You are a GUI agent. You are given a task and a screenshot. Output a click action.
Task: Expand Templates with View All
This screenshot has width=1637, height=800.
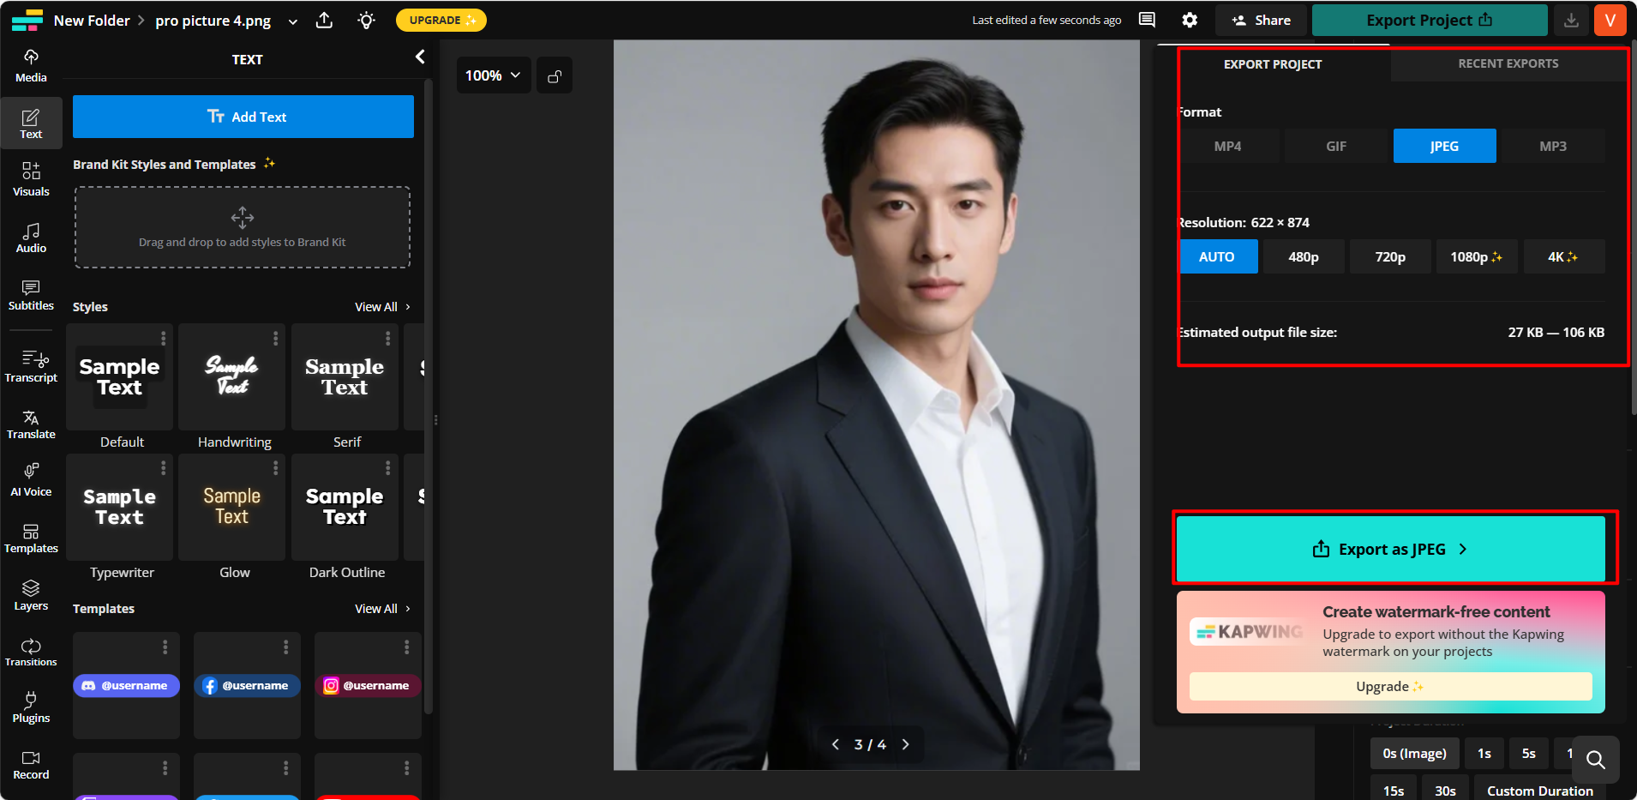(x=382, y=609)
